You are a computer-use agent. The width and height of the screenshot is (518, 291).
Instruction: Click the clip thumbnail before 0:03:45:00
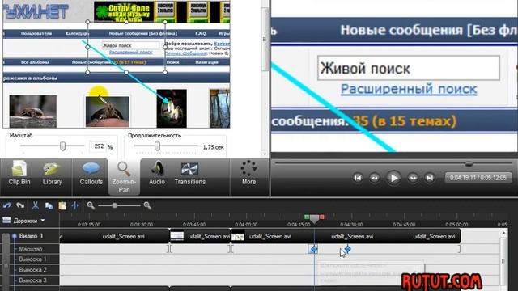pyautogui.click(x=176, y=236)
